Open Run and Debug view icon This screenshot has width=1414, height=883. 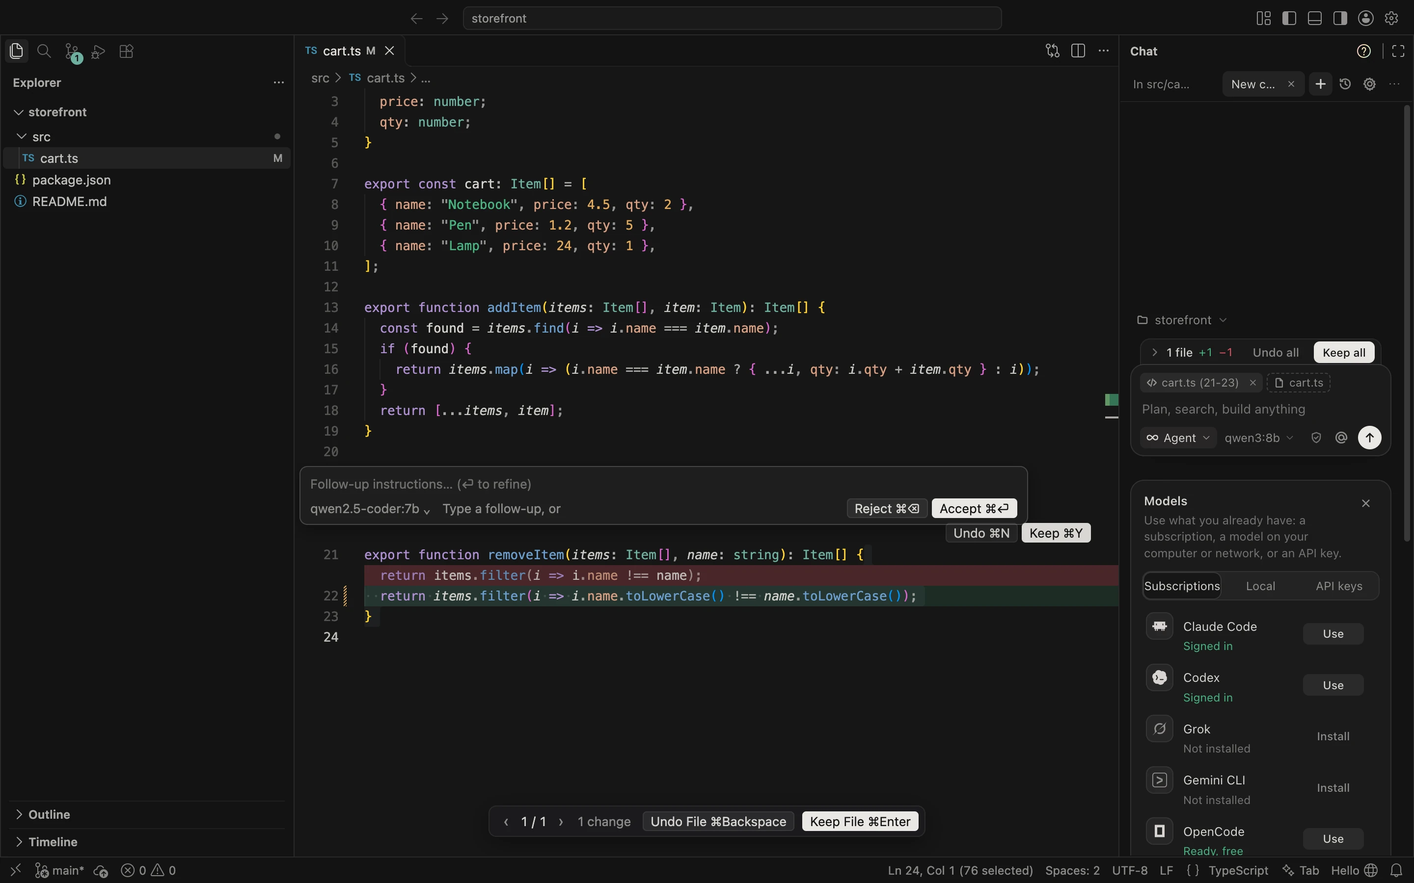coord(98,52)
